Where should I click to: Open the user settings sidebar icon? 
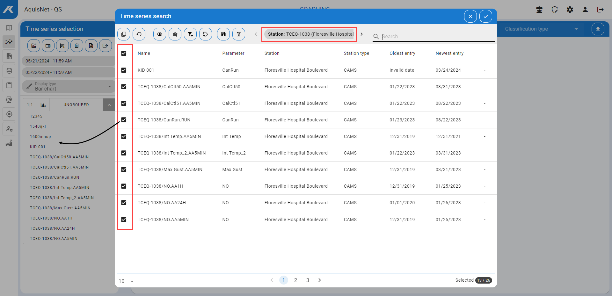point(9,129)
